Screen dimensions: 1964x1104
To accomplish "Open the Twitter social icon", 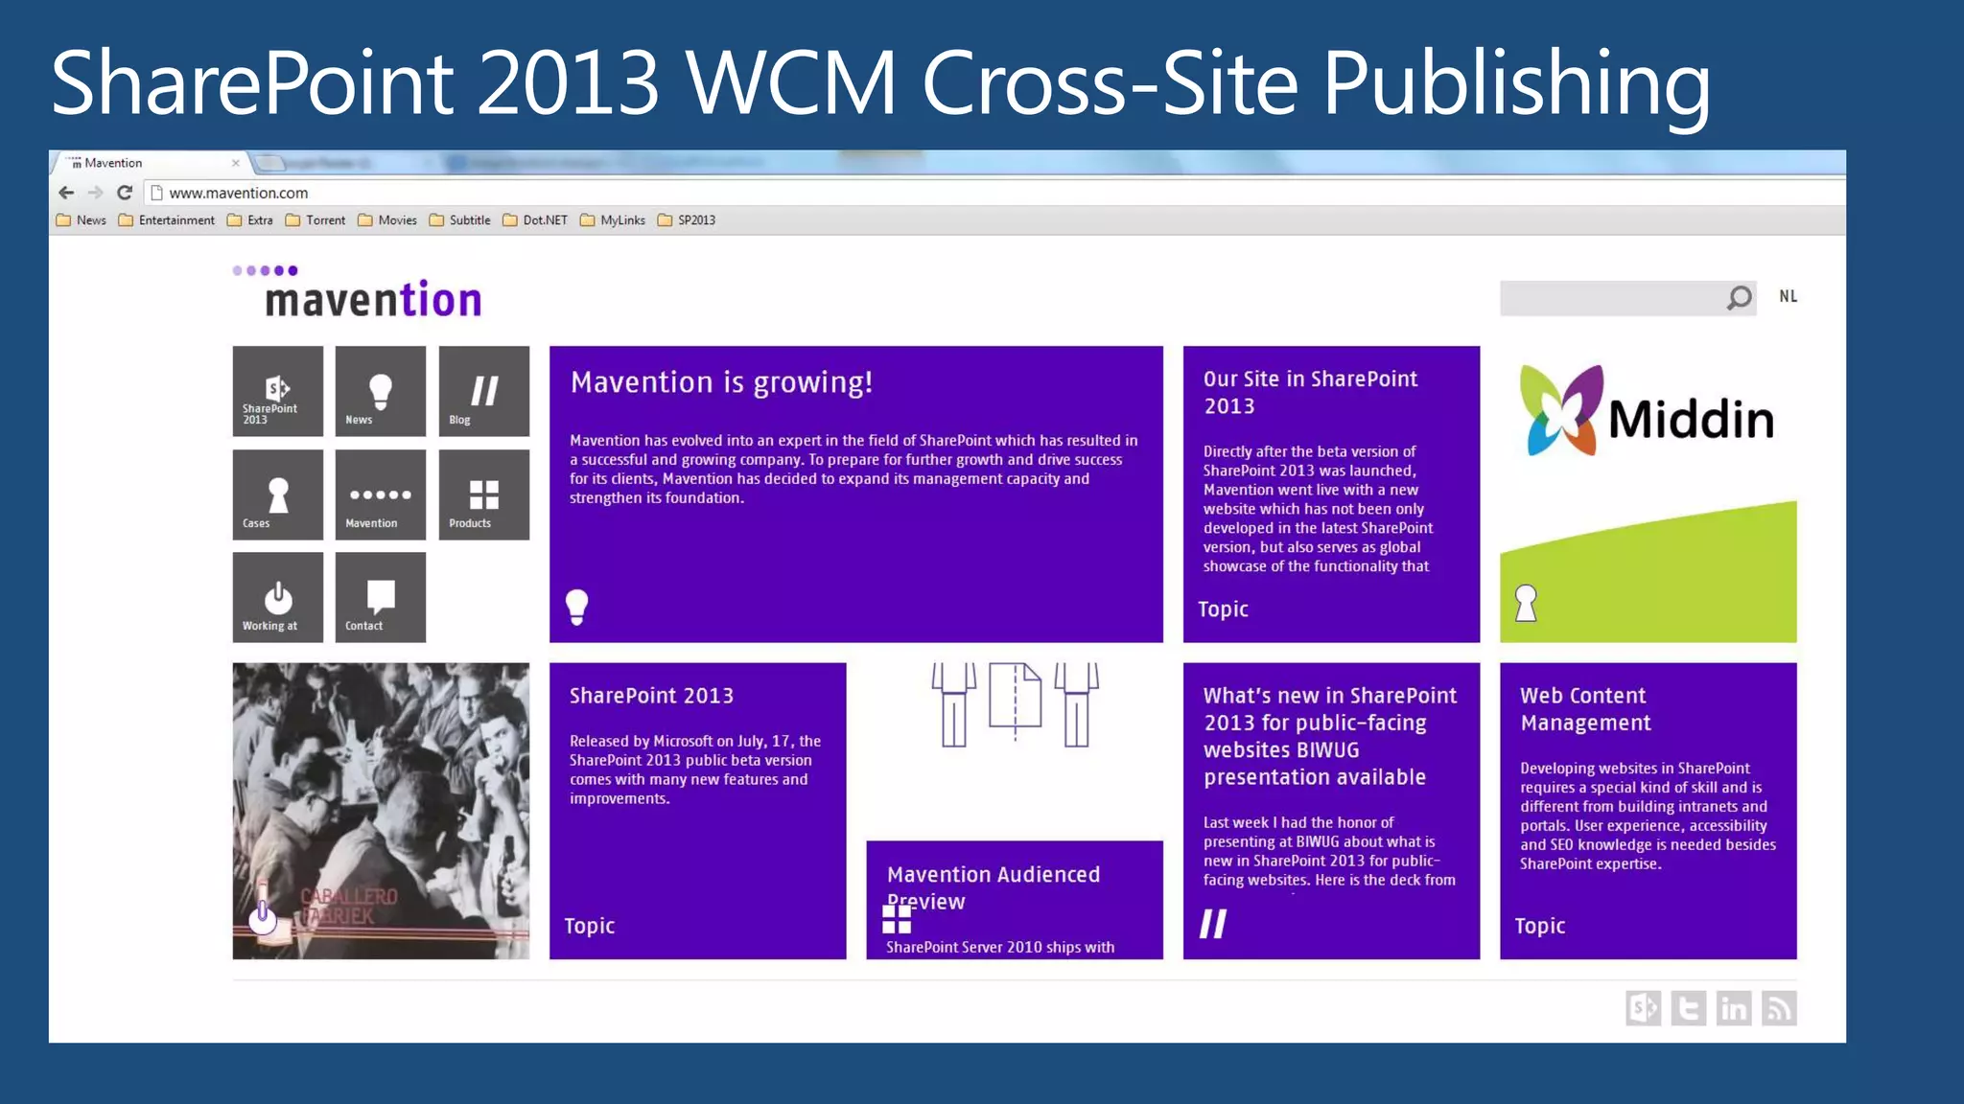I will (1688, 1008).
